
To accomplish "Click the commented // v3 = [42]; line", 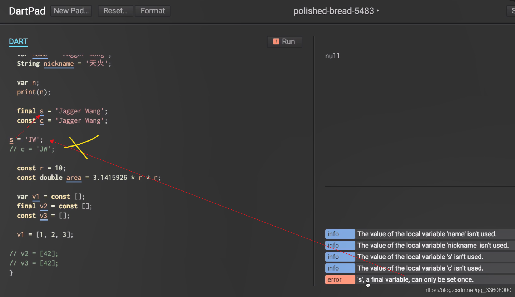I will tap(34, 263).
